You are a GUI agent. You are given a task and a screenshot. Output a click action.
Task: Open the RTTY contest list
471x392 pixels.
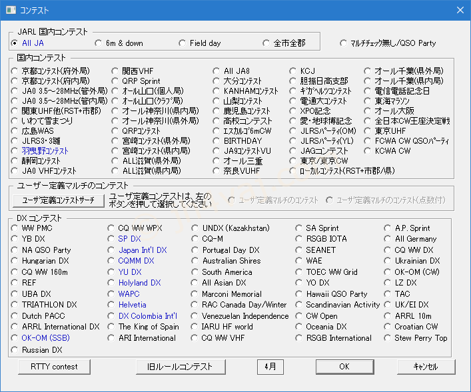pos(54,367)
